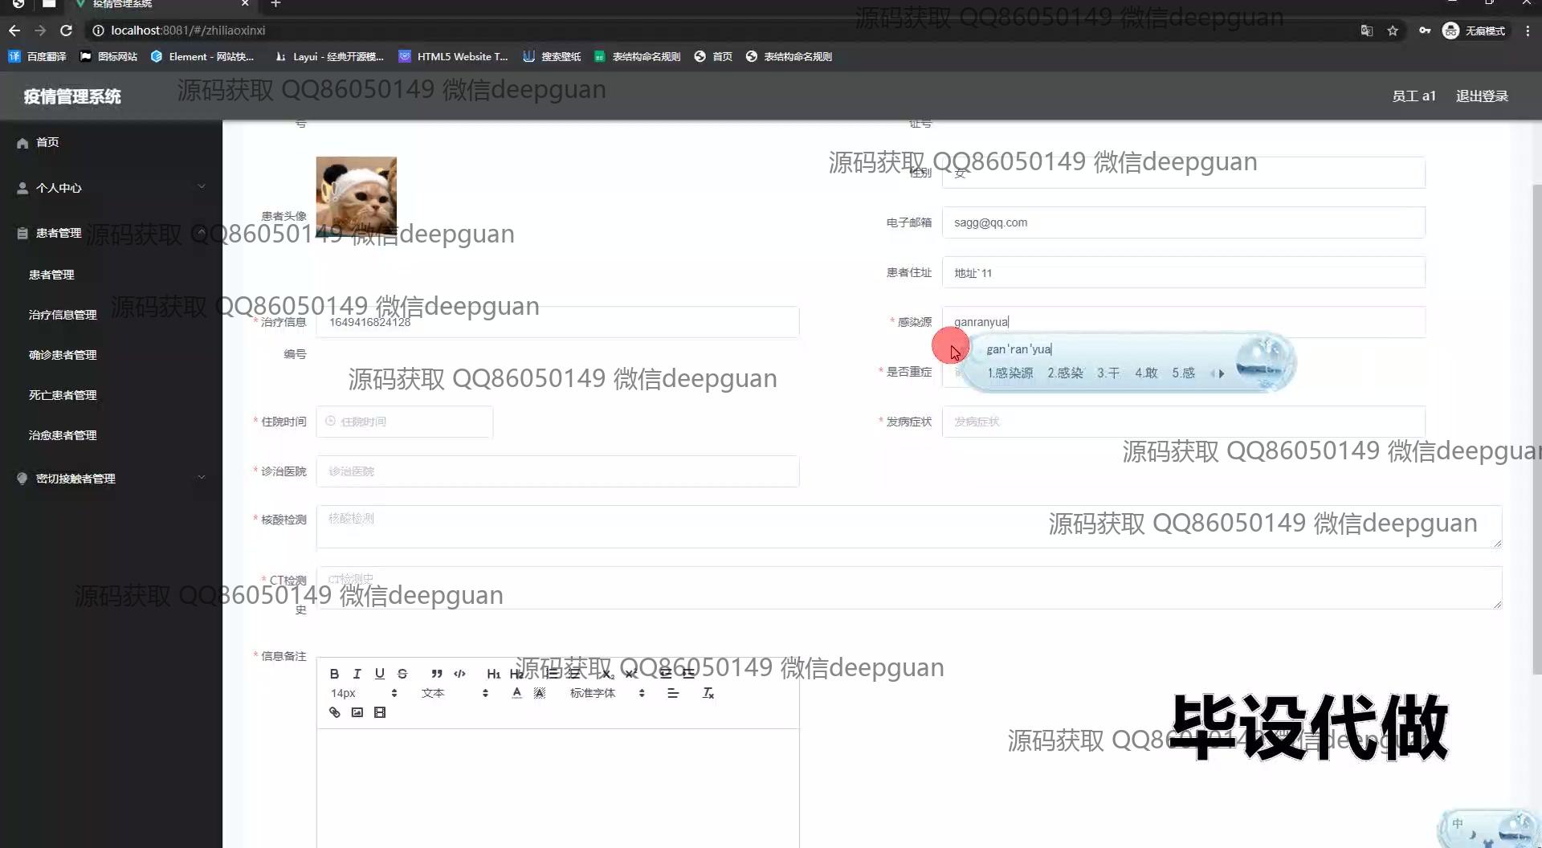The width and height of the screenshot is (1542, 848).
Task: Open 确诊患者管理 in the sidebar
Action: pos(63,355)
